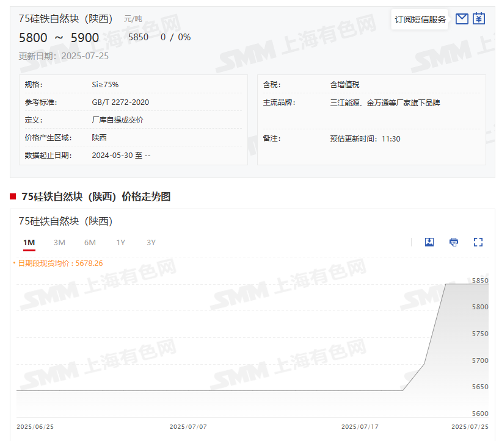Click the GB/T 2272-2020 reference standard value
Viewport: 499px width, 441px height.
[120, 102]
